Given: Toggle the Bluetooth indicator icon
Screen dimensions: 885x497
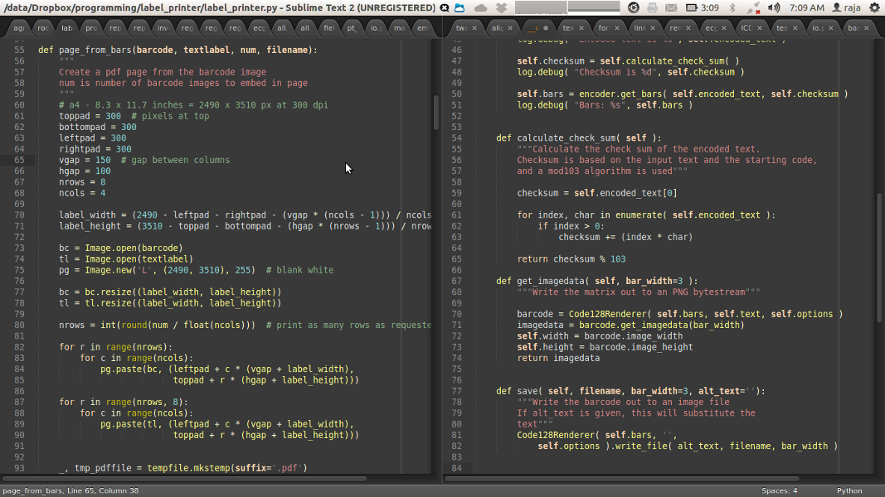Looking at the screenshot, I should 731,7.
